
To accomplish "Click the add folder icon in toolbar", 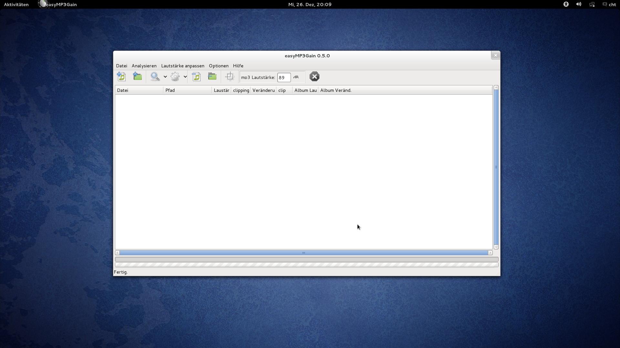I will [x=138, y=77].
